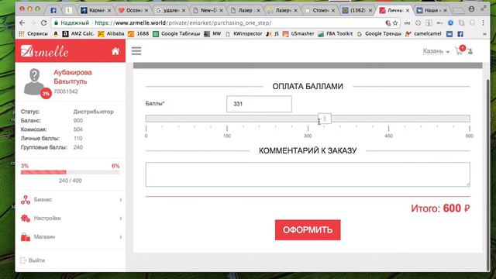The image size is (496, 279).
Task: Open the Alibaba bookmark
Action: [x=111, y=33]
